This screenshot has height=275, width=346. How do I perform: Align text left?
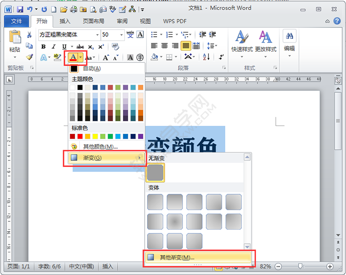click(154, 46)
